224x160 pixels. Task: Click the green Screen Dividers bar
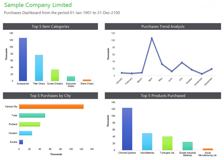pos(55,75)
